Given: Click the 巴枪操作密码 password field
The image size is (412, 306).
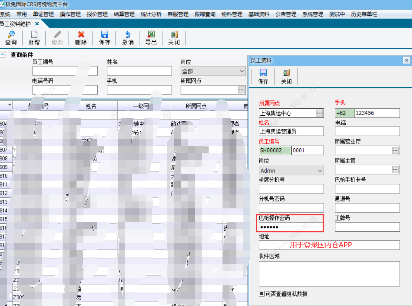Looking at the screenshot, I should click(291, 227).
